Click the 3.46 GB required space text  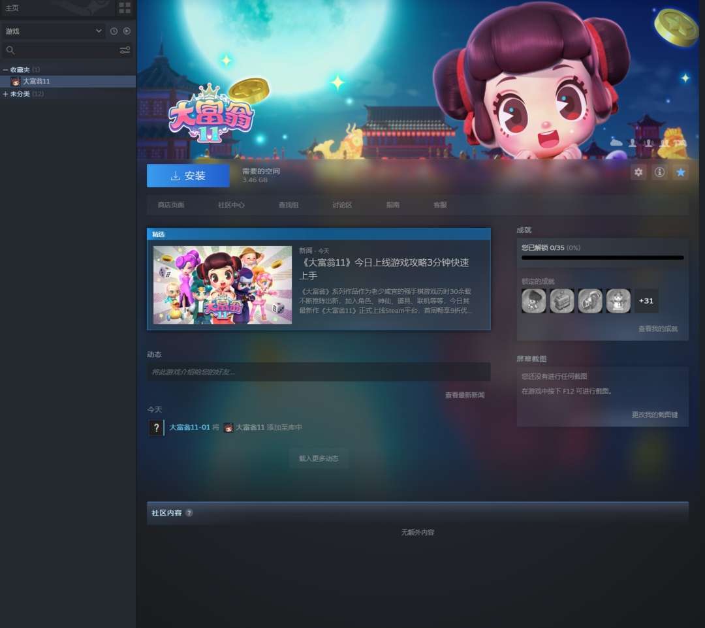pos(255,180)
